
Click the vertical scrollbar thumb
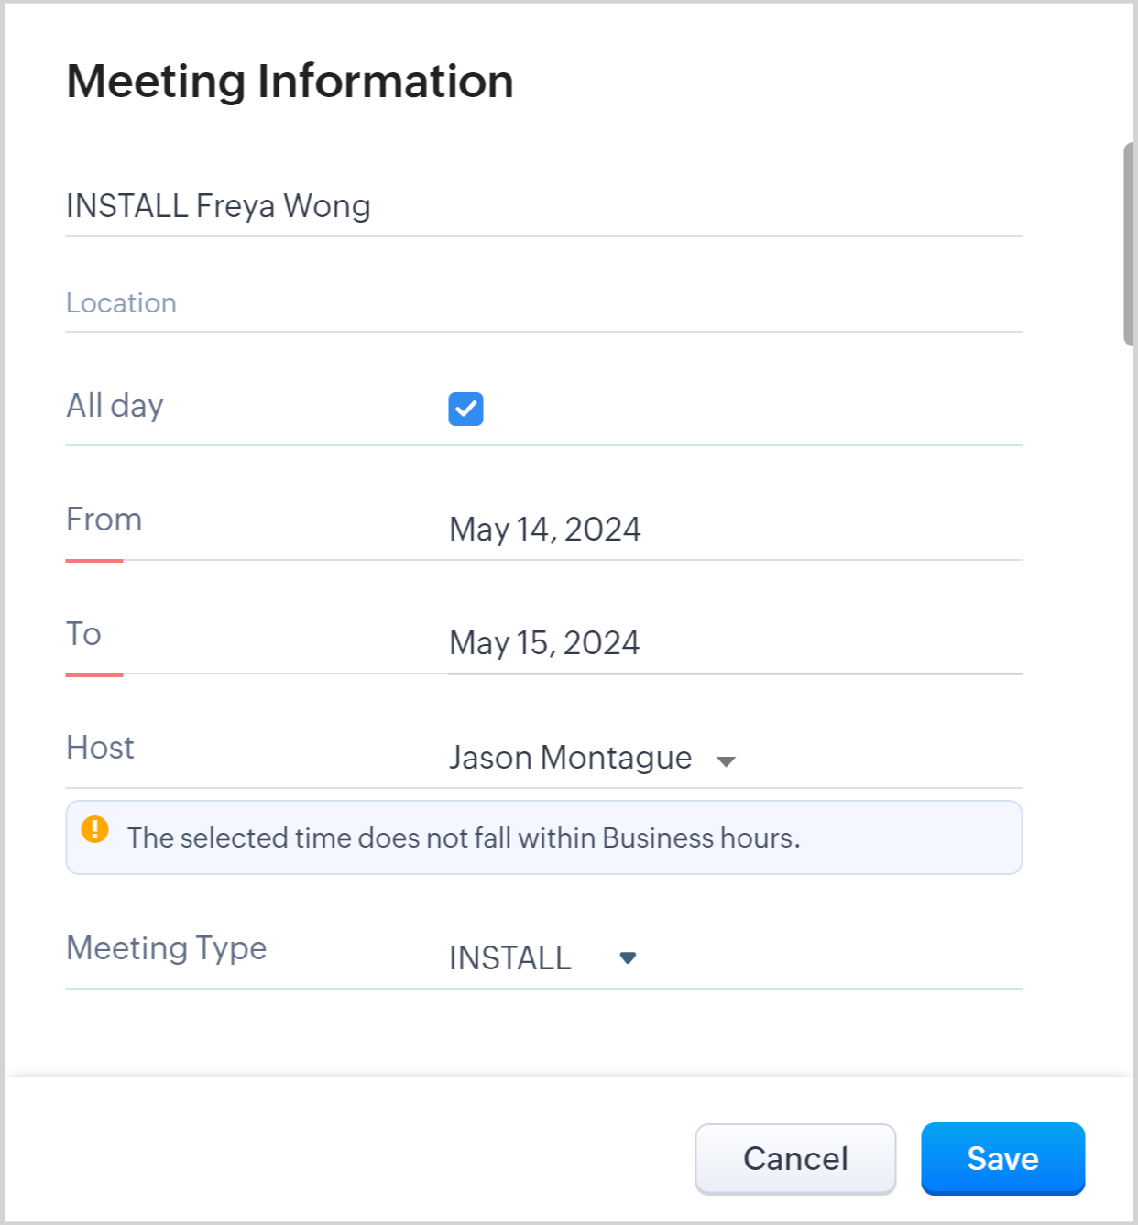click(x=1129, y=244)
